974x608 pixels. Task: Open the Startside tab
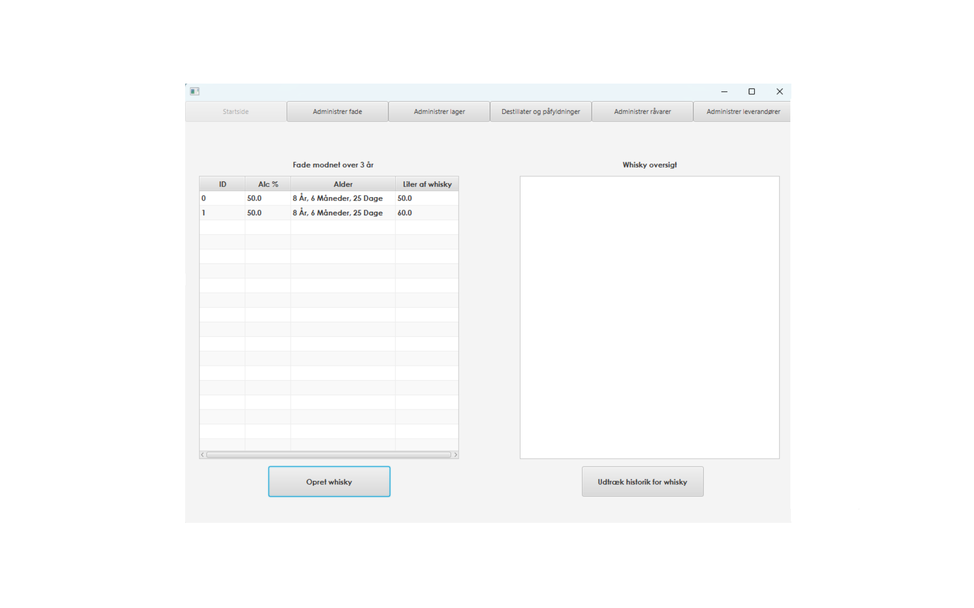236,111
